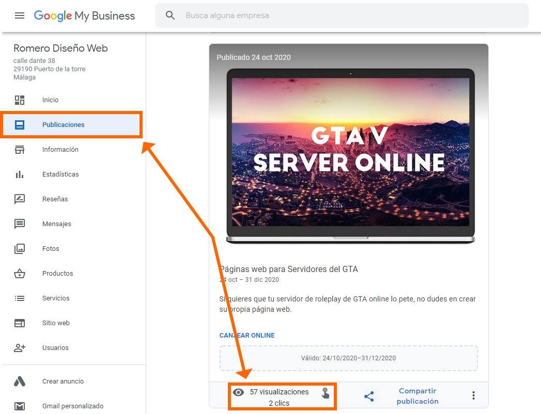
Task: Open the three-dot post options menu
Action: [x=473, y=395]
